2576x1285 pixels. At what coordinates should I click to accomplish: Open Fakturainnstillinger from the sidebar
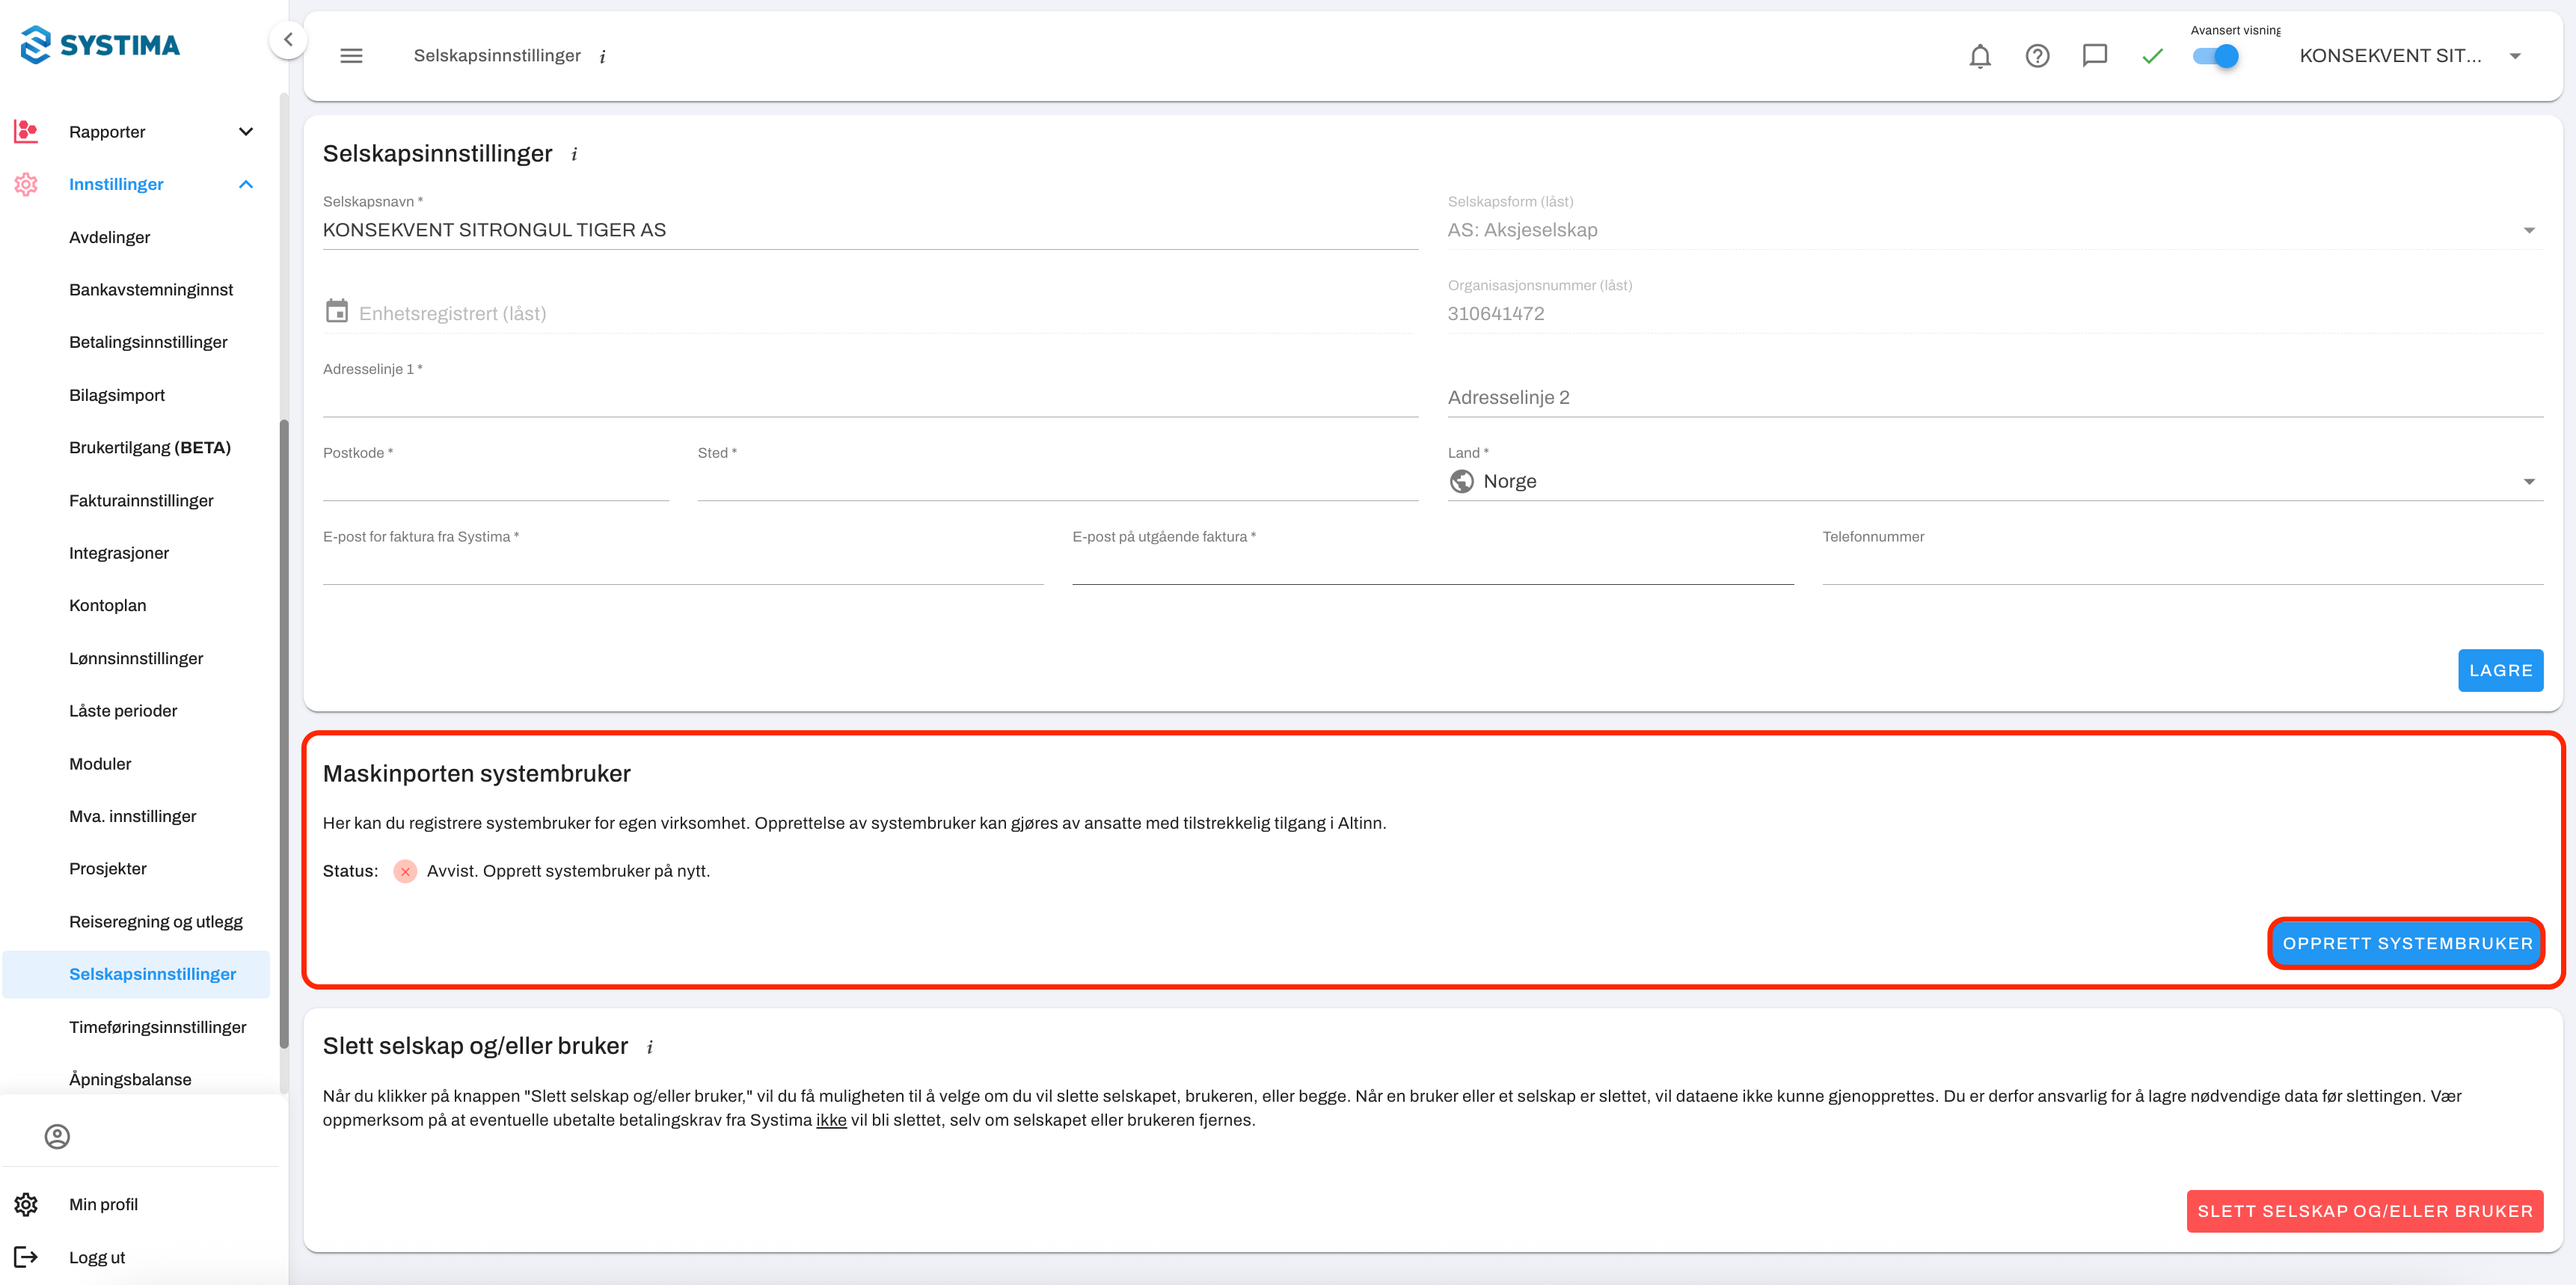pyautogui.click(x=141, y=500)
